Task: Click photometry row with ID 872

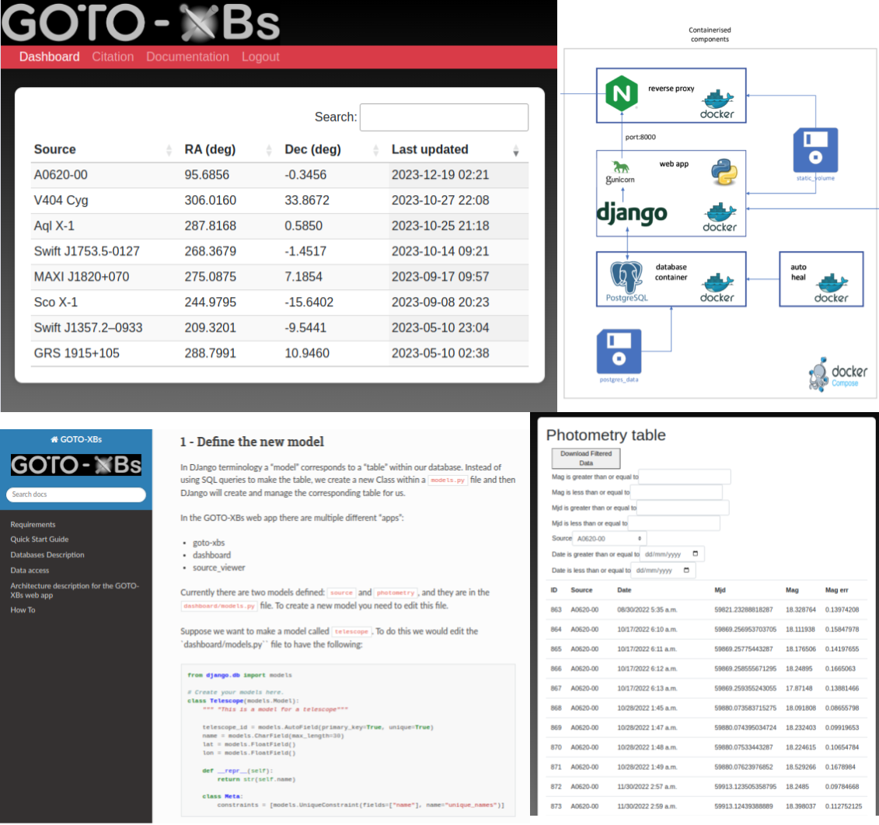Action: click(706, 786)
